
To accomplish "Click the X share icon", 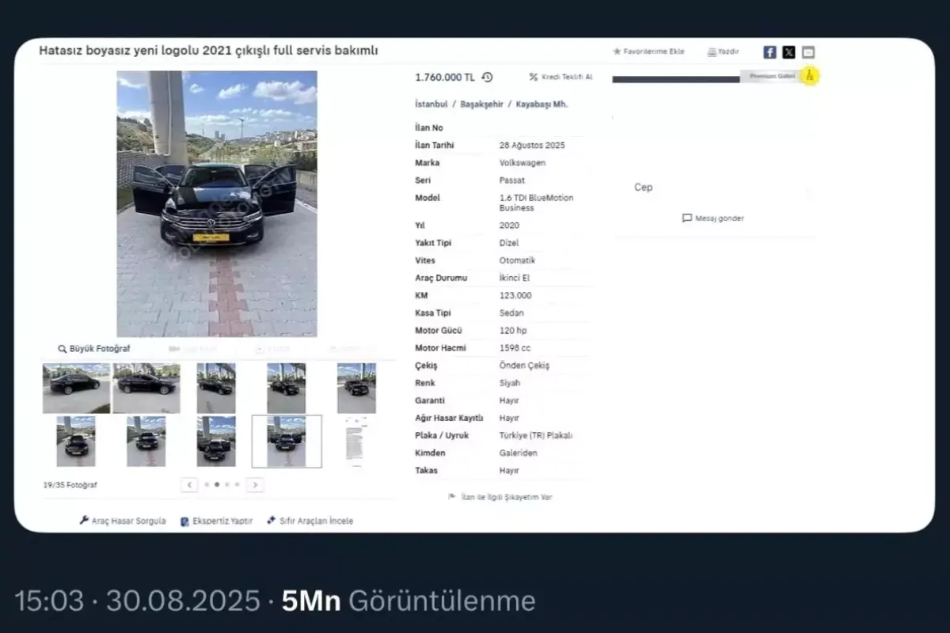I will [x=788, y=52].
